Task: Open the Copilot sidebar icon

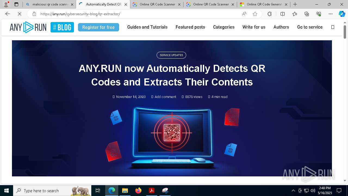Action: (342, 14)
